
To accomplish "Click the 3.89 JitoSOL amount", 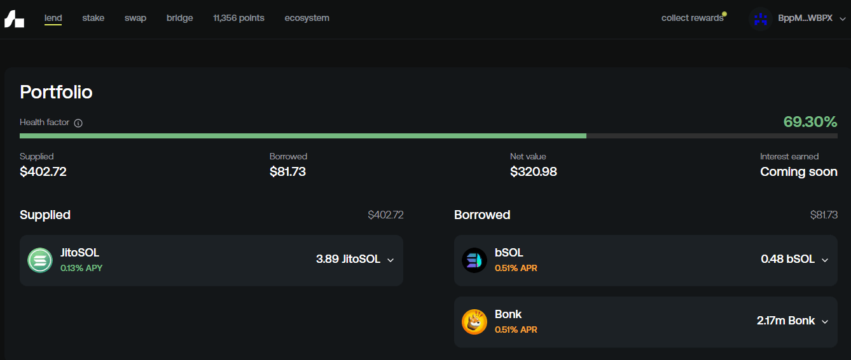I will [348, 259].
